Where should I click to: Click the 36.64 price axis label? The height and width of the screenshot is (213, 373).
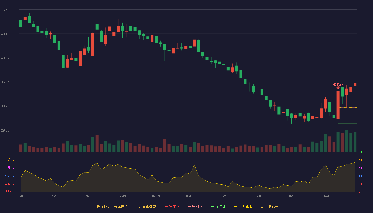[5, 82]
